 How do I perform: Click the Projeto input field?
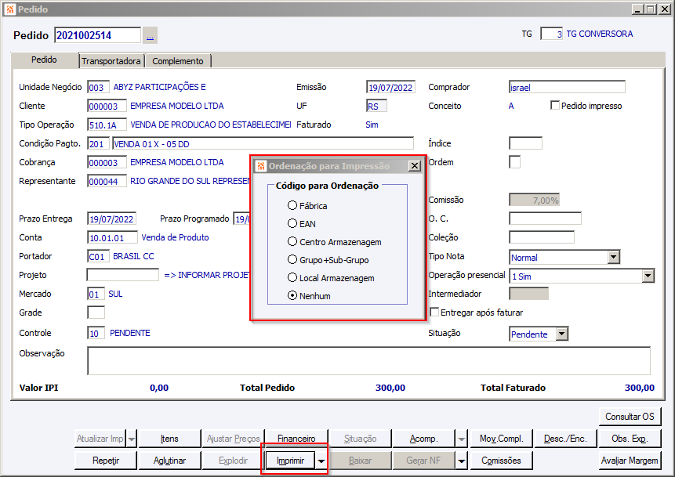click(122, 275)
